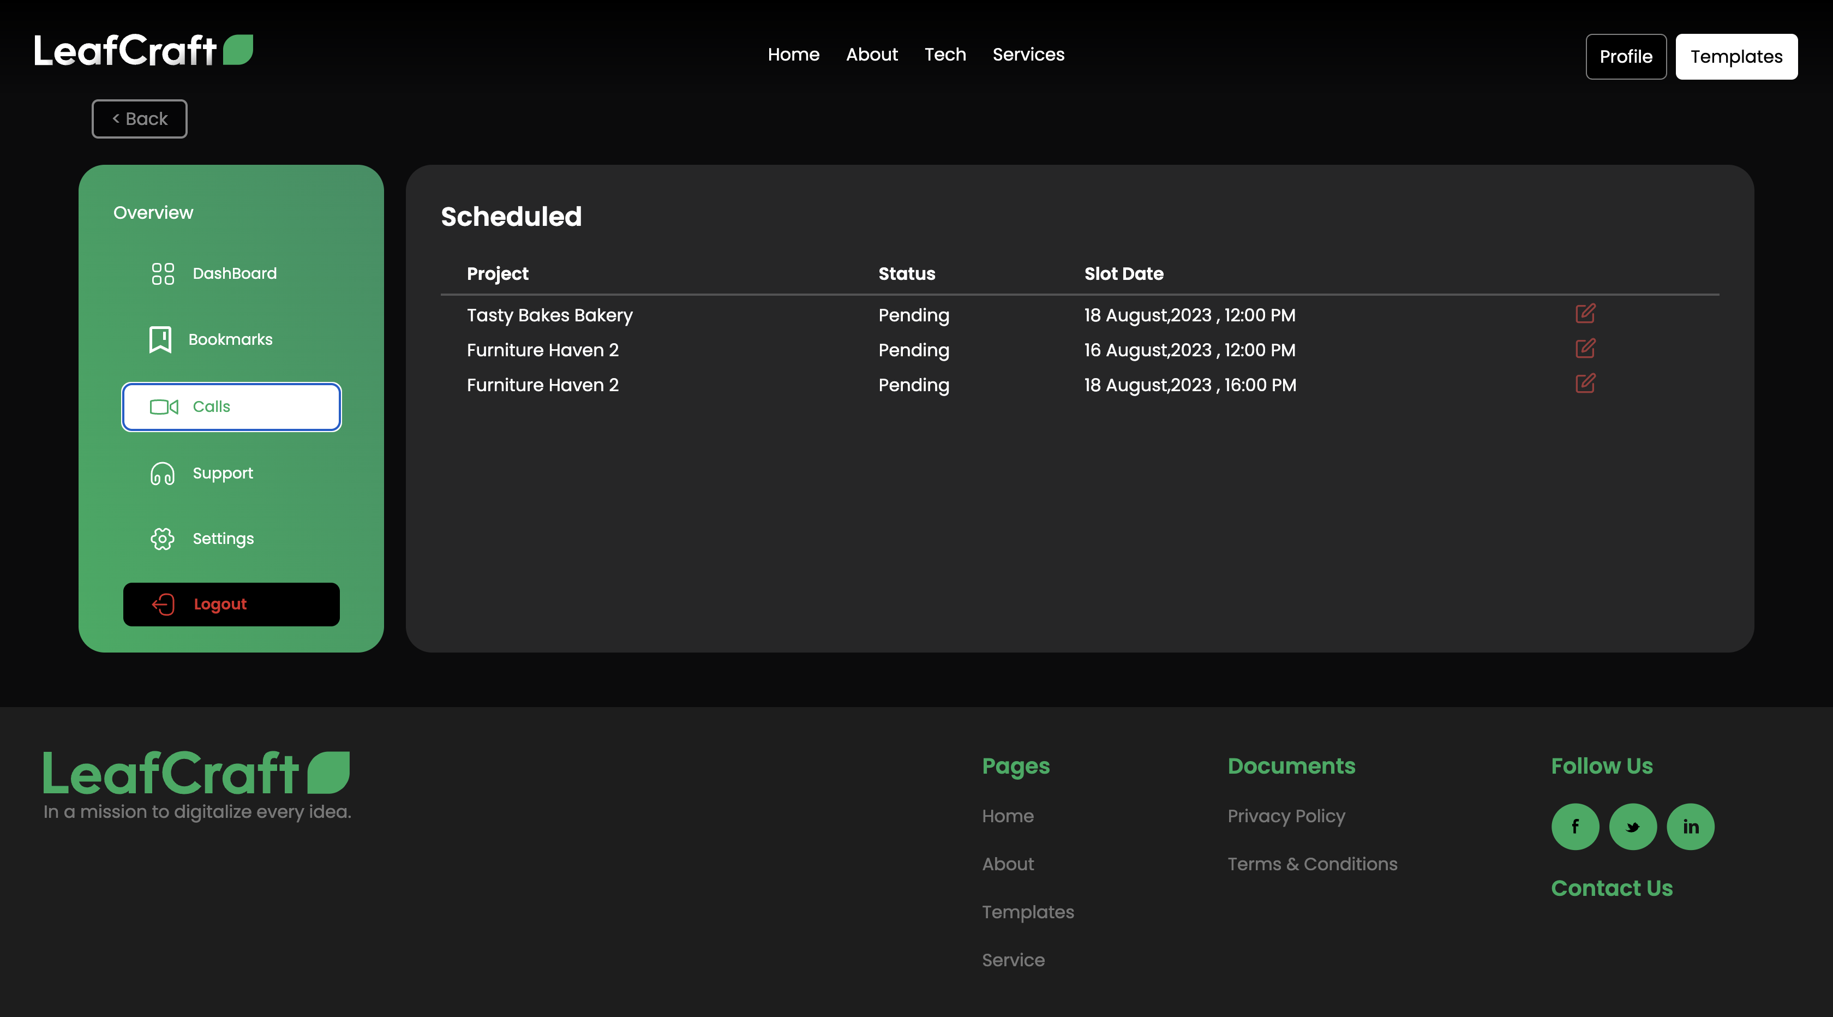Edit the Tasty Bakes Bakery scheduled call

click(x=1585, y=313)
